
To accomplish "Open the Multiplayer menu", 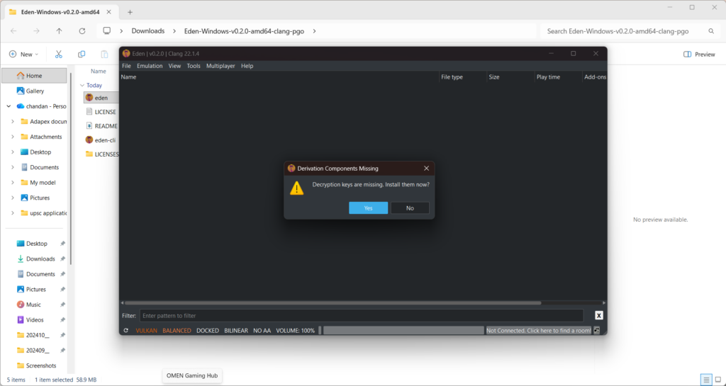I will (x=220, y=66).
